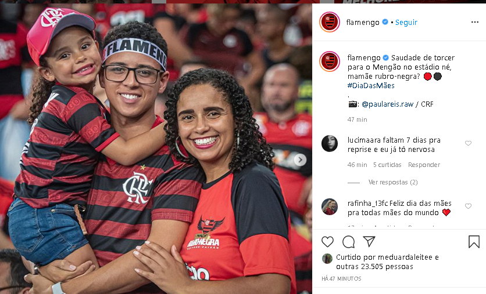The width and height of the screenshot is (486, 294).
Task: Open flamengo header profile avatar
Action: 330,22
